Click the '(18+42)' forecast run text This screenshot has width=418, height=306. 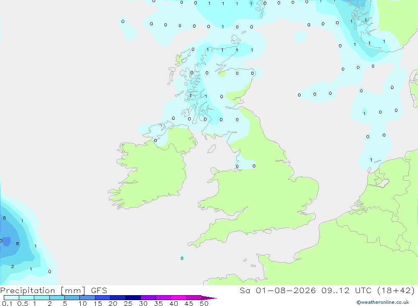pyautogui.click(x=396, y=291)
